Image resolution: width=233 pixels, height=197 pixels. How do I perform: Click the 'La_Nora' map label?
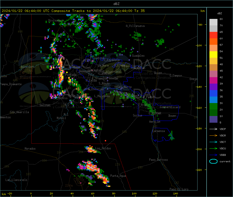click(x=103, y=65)
